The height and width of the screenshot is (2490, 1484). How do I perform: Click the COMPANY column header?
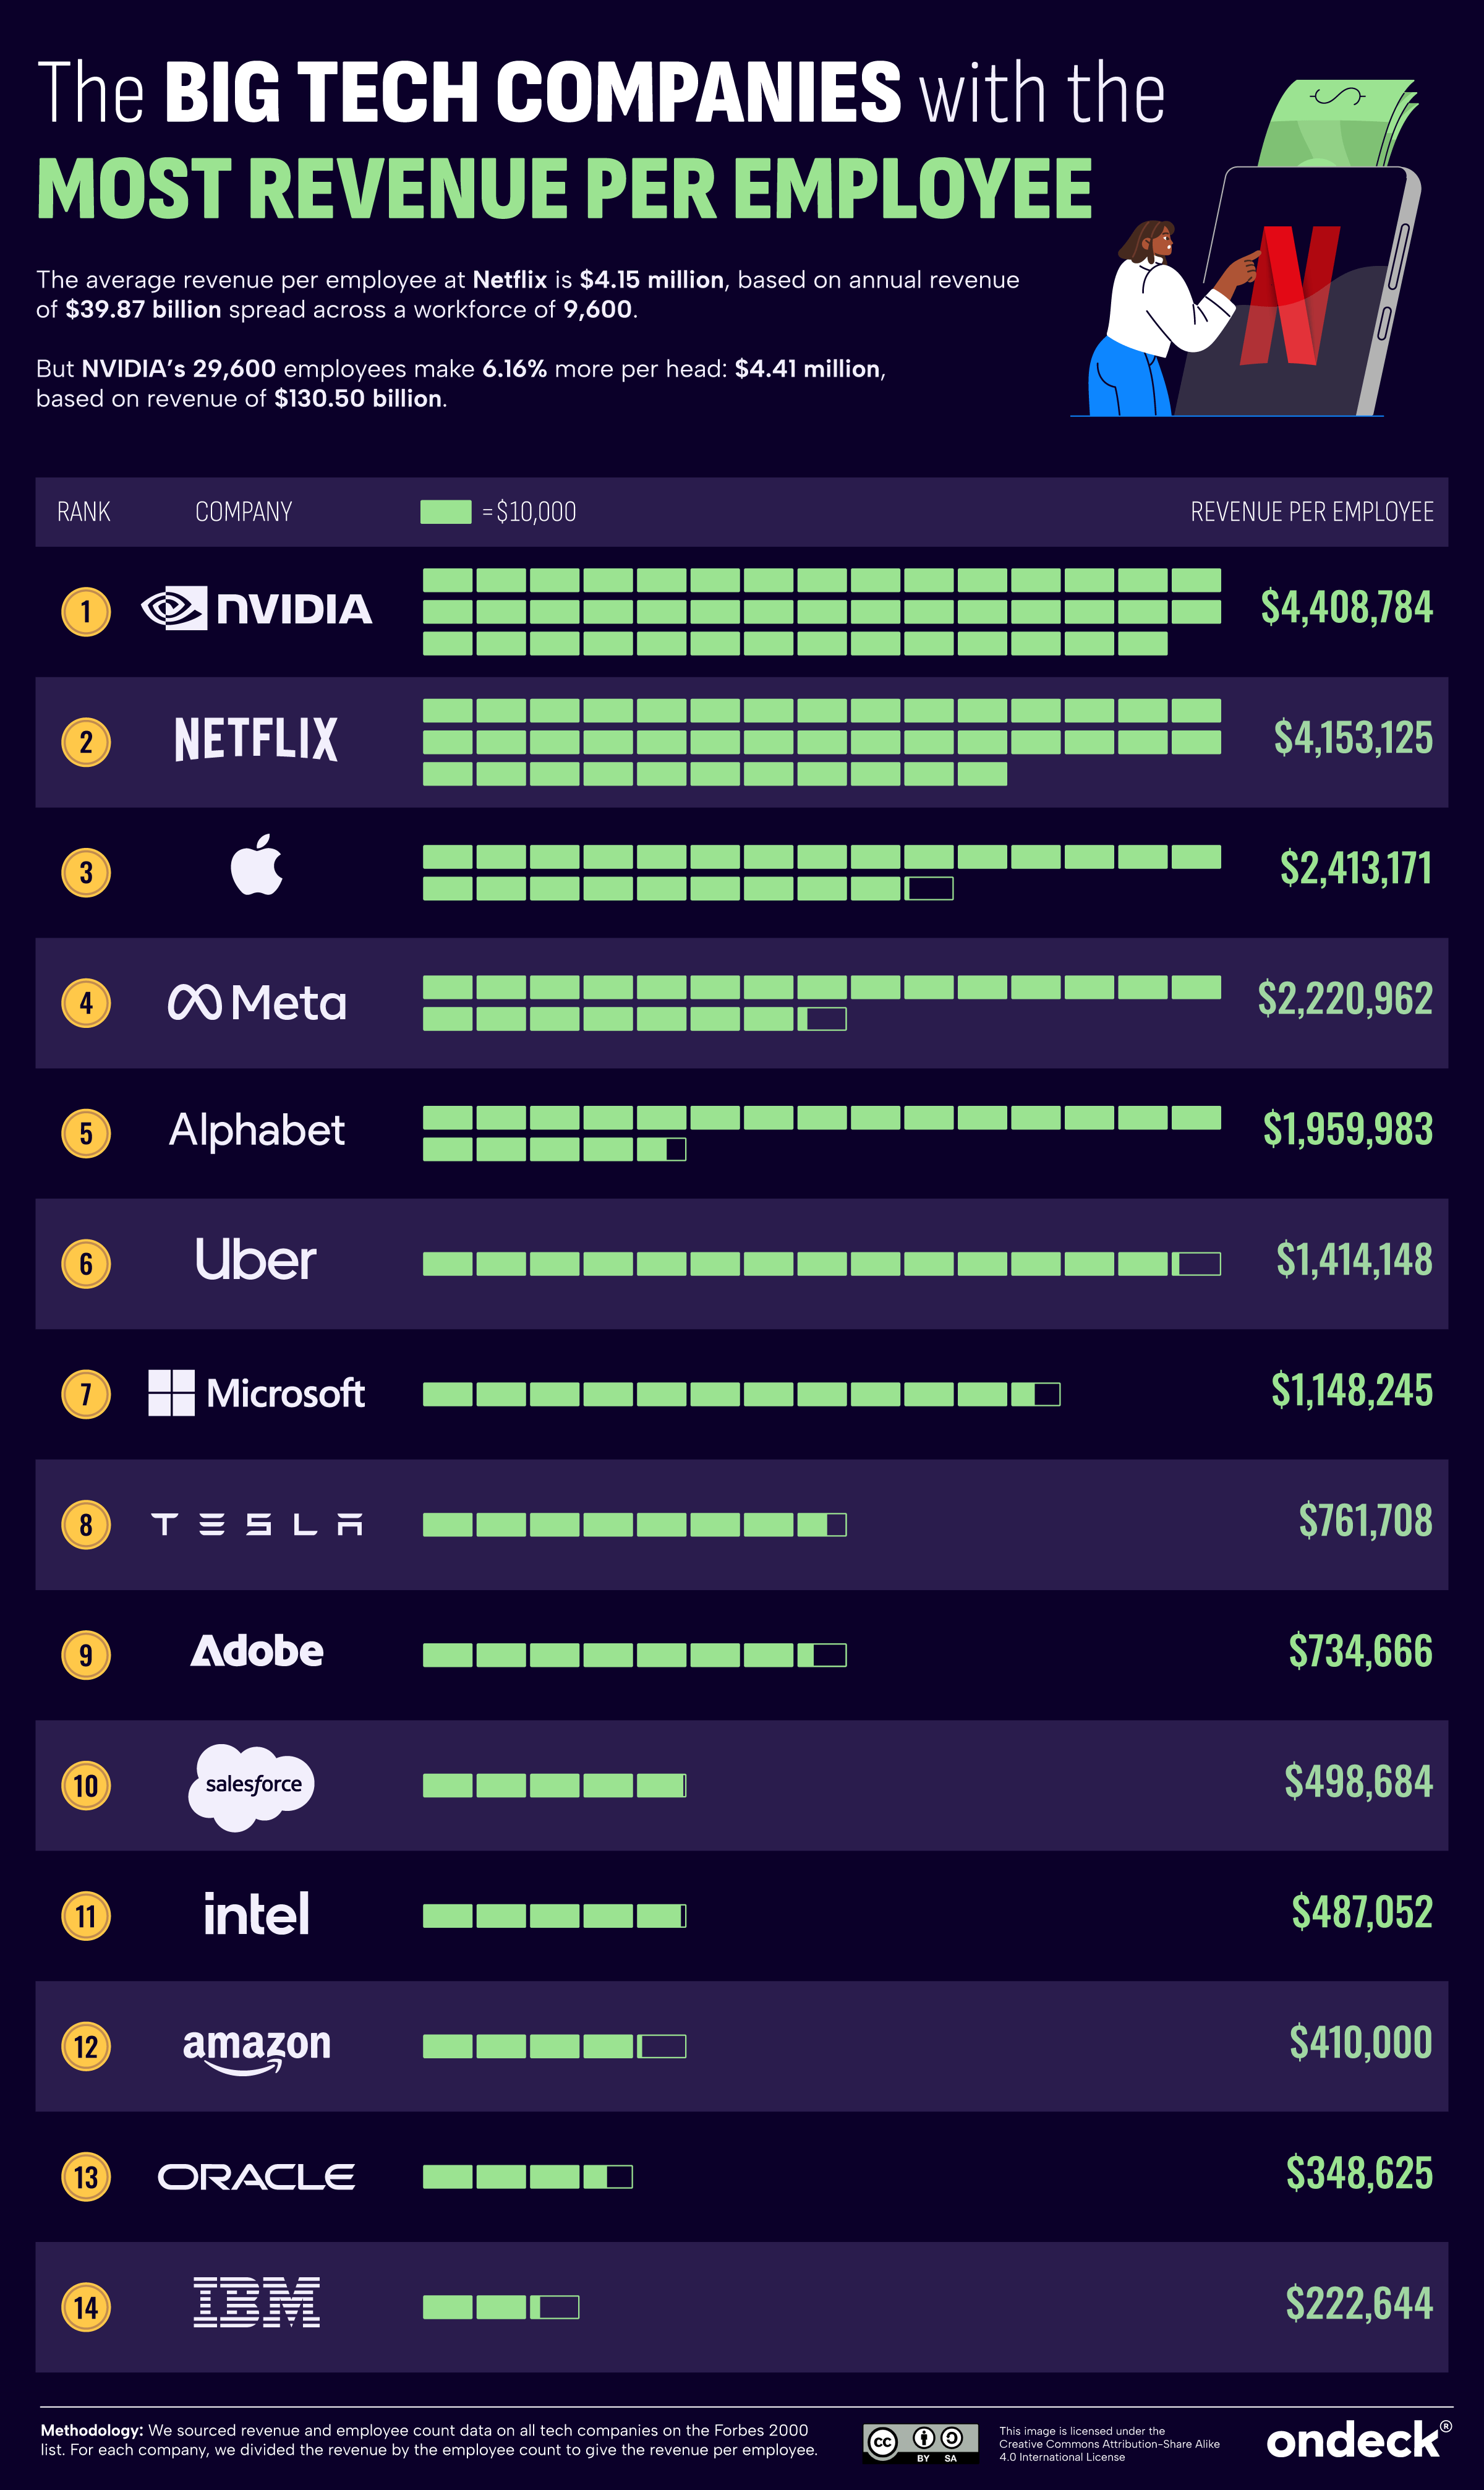(243, 512)
